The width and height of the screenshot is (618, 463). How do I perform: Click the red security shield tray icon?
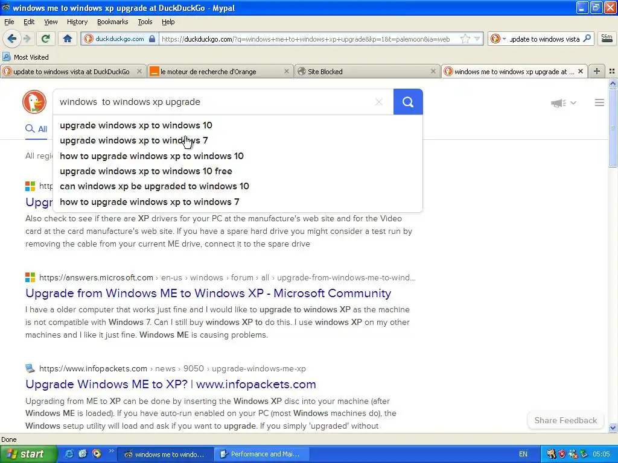click(x=562, y=454)
